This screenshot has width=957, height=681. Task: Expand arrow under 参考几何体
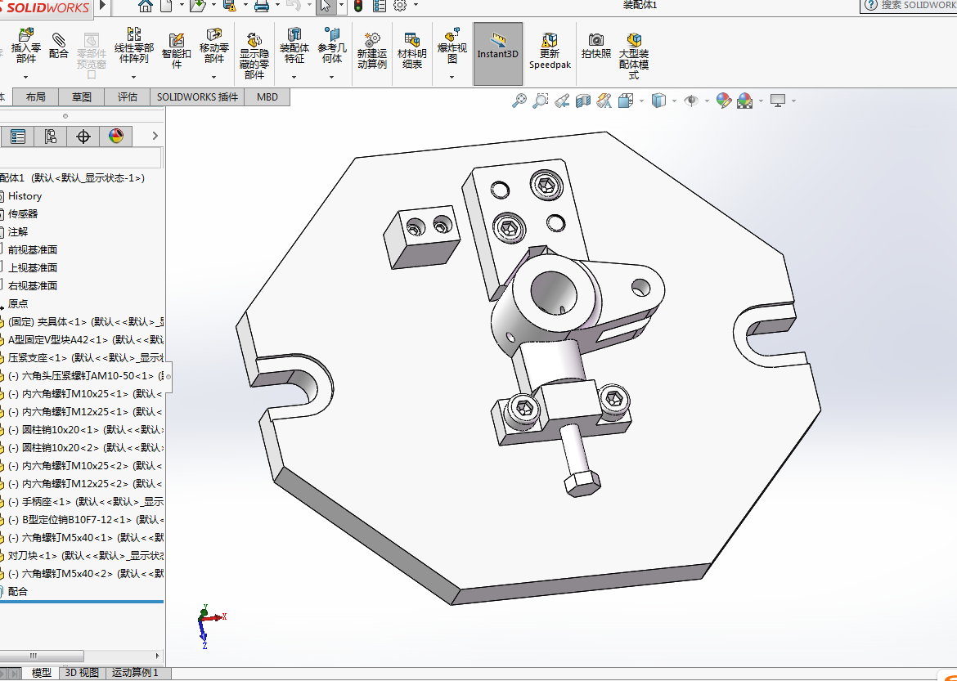click(x=332, y=77)
